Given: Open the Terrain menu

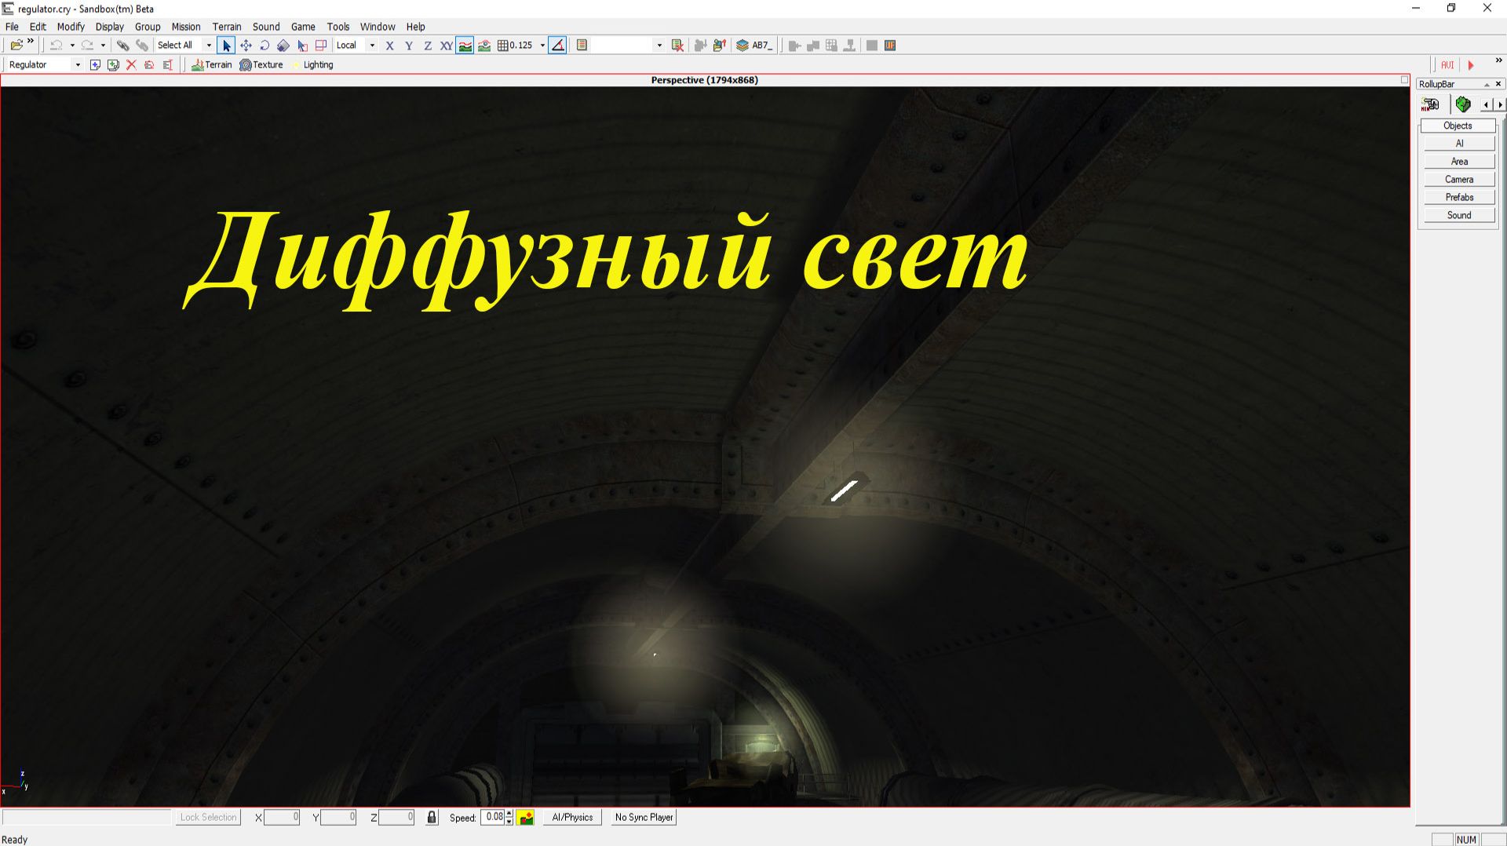Looking at the screenshot, I should click(x=227, y=26).
